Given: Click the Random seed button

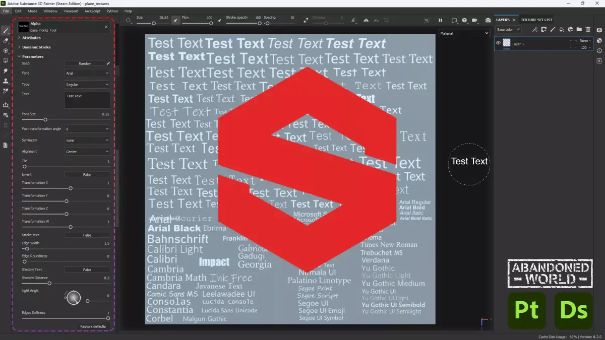Looking at the screenshot, I should 85,63.
